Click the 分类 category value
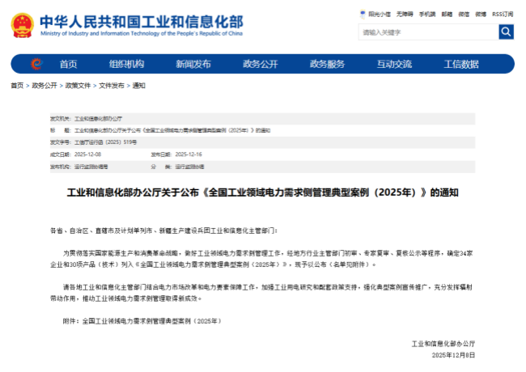 tap(189, 167)
